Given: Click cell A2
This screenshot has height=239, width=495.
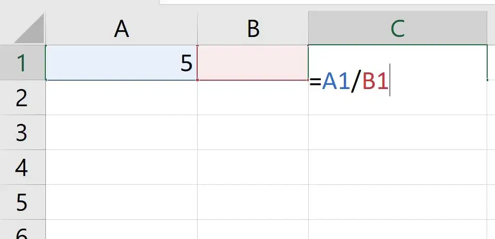Looking at the screenshot, I should pos(122,97).
